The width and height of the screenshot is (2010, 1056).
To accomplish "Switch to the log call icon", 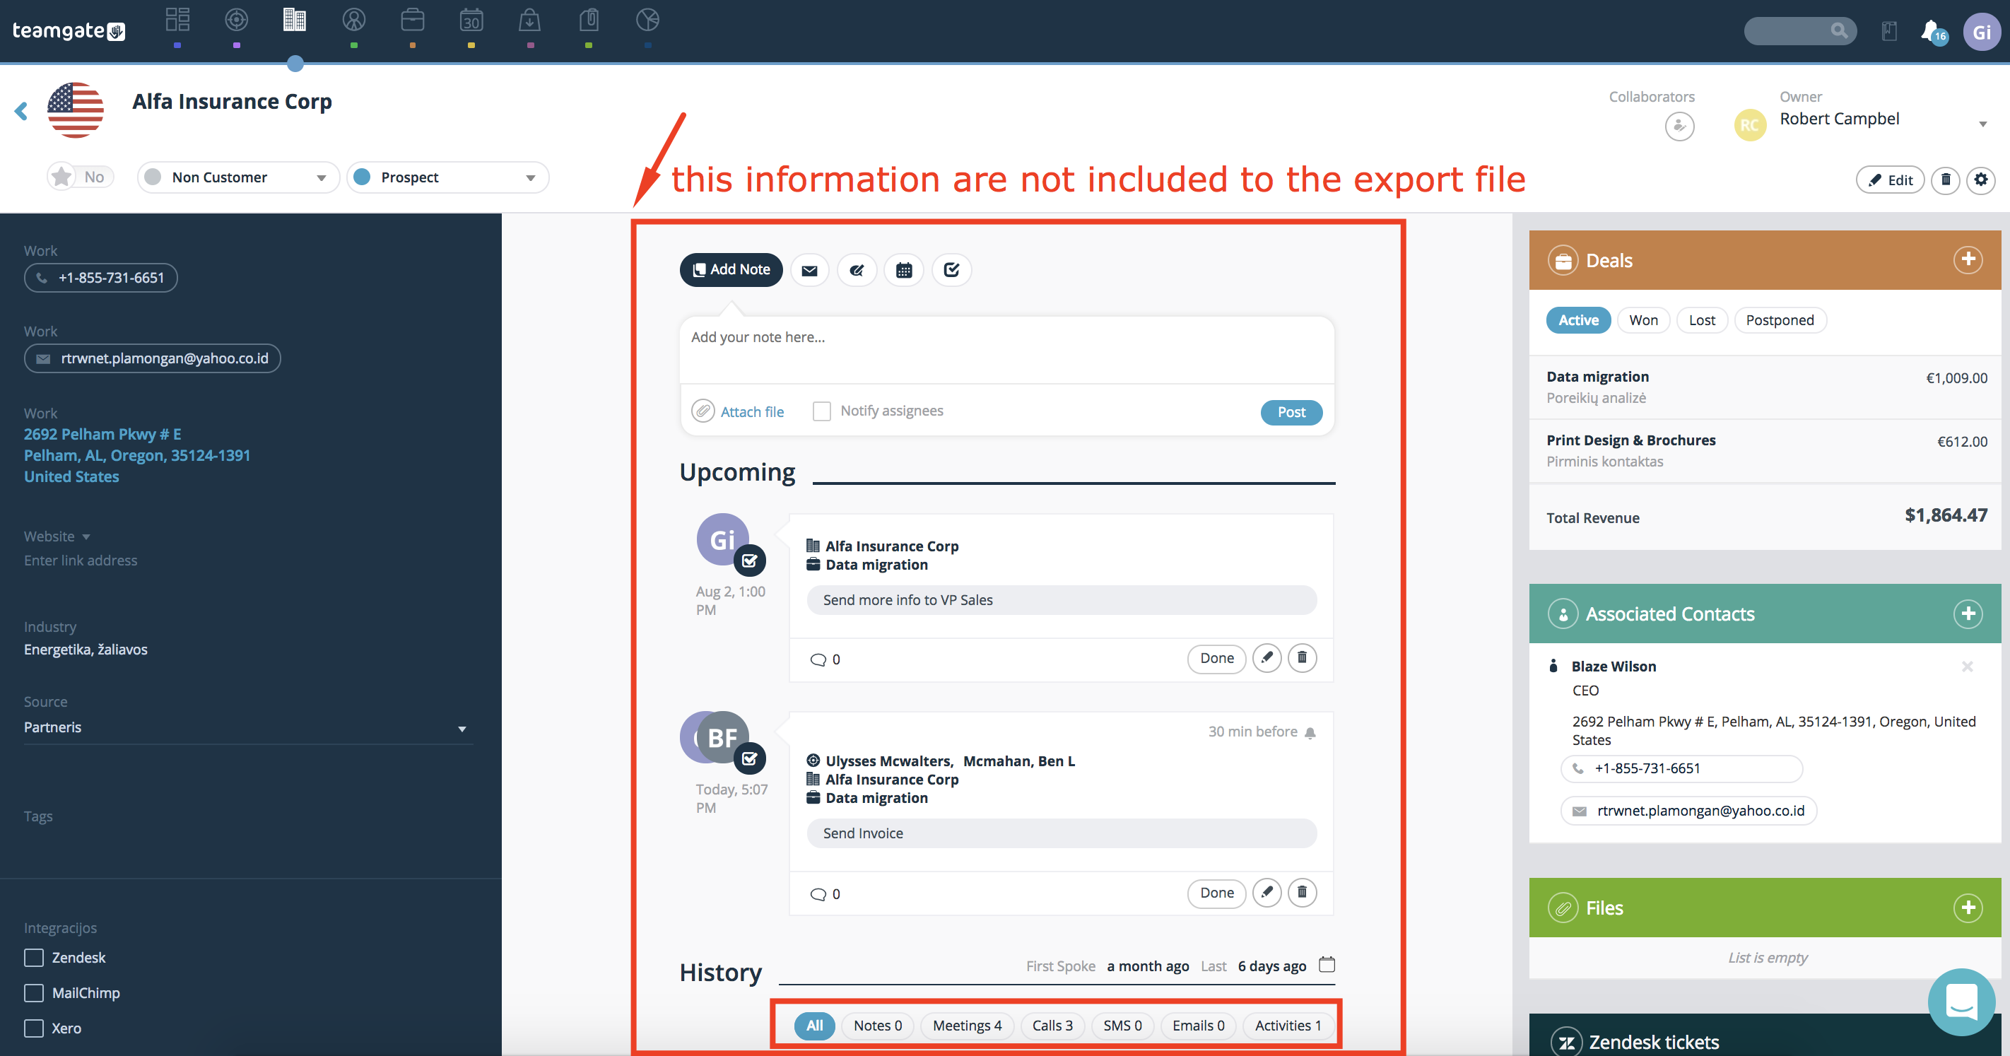I will [x=857, y=270].
